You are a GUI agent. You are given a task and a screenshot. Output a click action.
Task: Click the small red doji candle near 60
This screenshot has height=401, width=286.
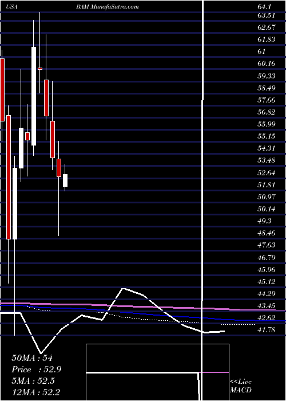(x=40, y=69)
